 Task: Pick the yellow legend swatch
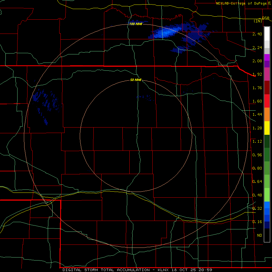click(267, 128)
